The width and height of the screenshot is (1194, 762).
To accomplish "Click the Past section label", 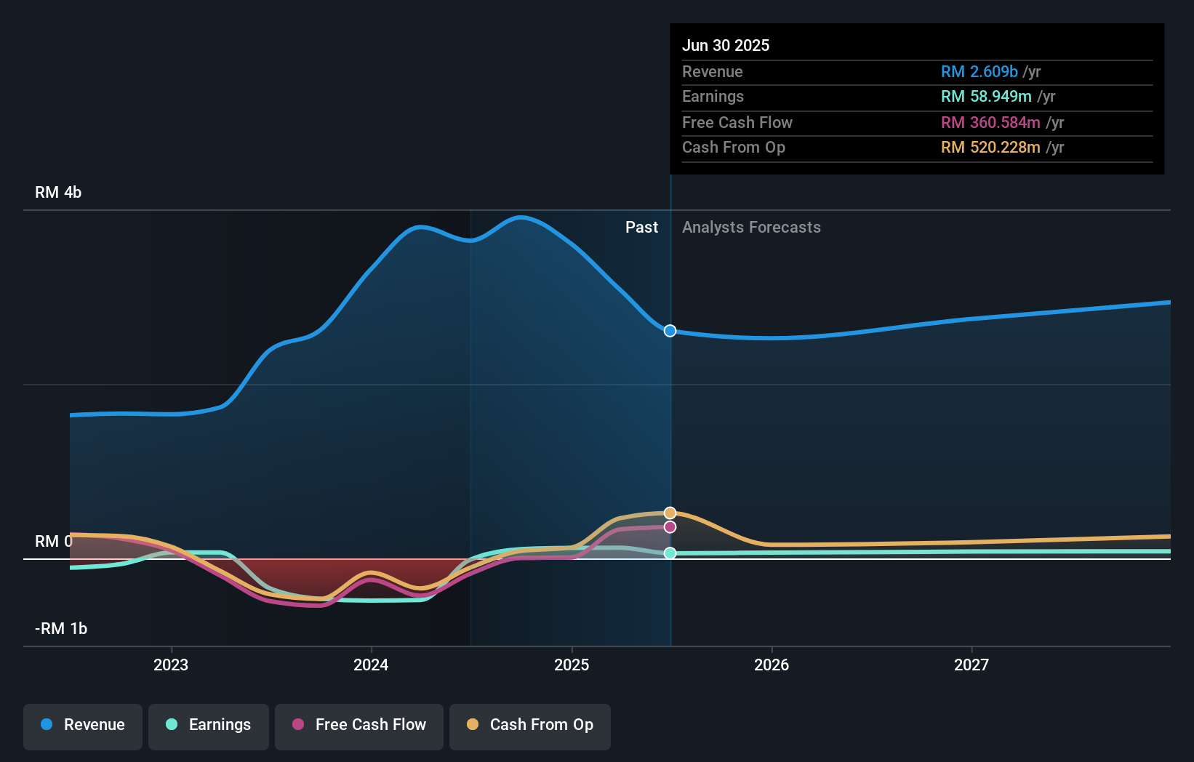I will point(641,228).
